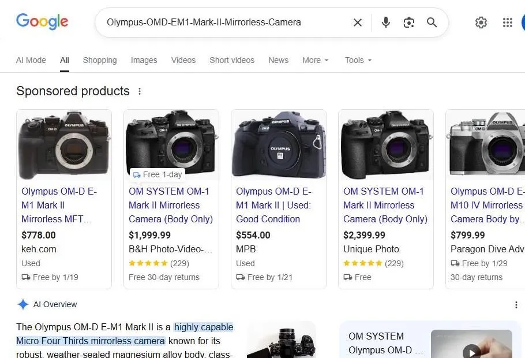Click the $554.00 price

[x=253, y=236]
